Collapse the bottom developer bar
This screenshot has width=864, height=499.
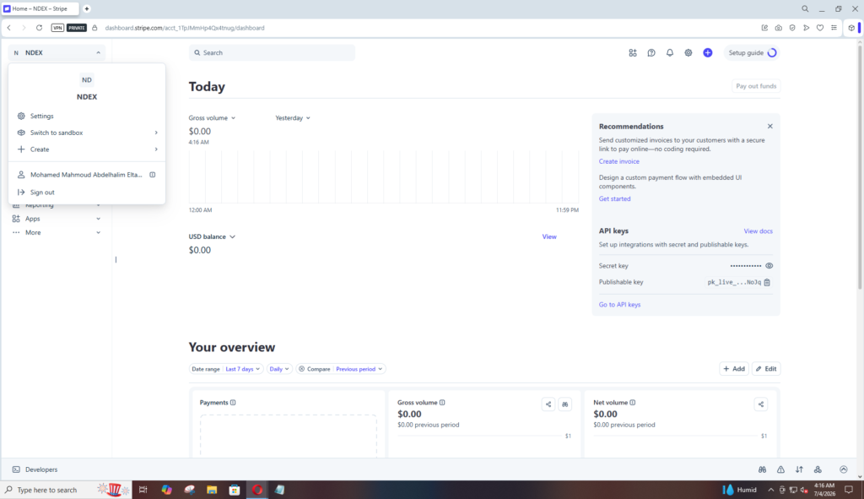point(844,469)
